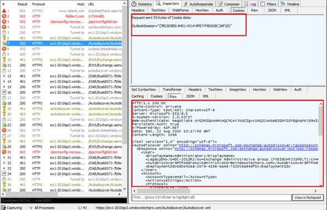327x210 pixels.
Task: Open the autodiscover responseschema URL link
Action: coord(248,145)
